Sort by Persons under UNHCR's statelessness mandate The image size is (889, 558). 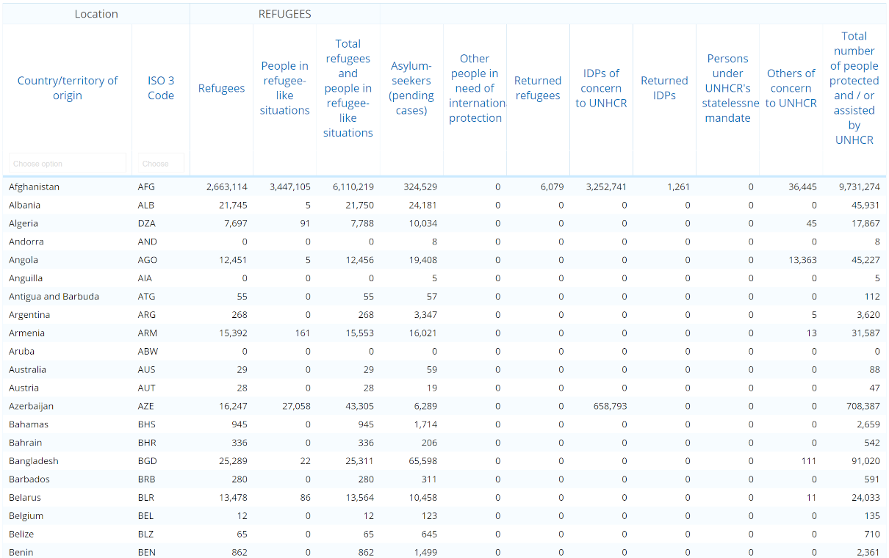[x=727, y=88]
